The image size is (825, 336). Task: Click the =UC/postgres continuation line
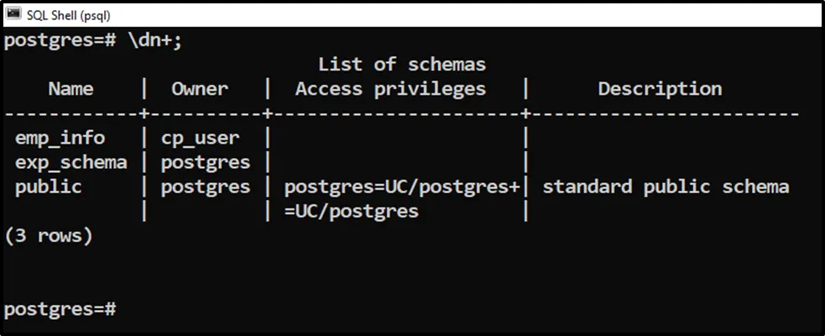coord(351,211)
